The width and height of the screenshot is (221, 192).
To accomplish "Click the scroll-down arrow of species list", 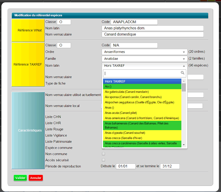I will pos(184,145).
